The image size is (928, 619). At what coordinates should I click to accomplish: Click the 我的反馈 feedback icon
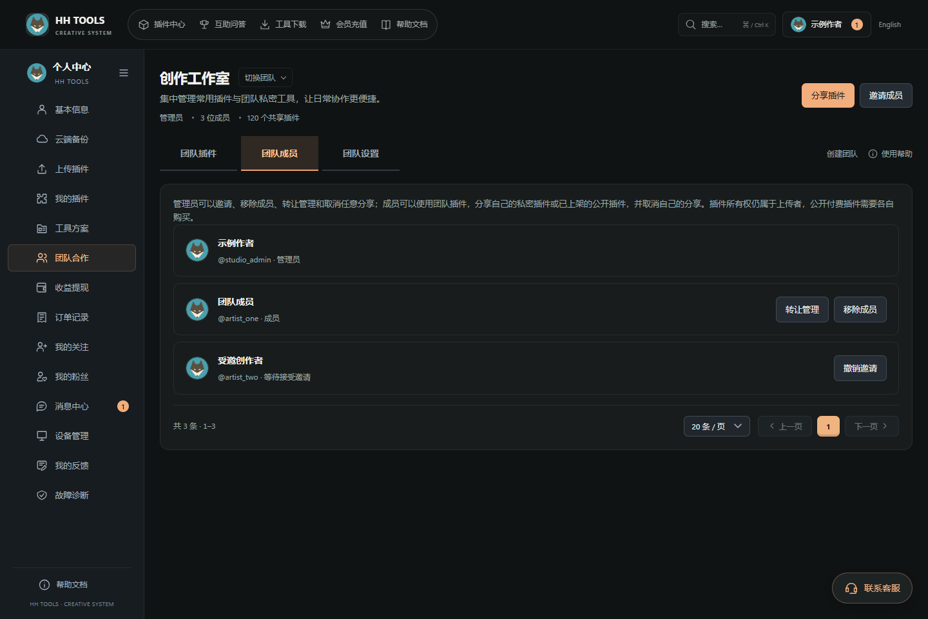tap(42, 466)
